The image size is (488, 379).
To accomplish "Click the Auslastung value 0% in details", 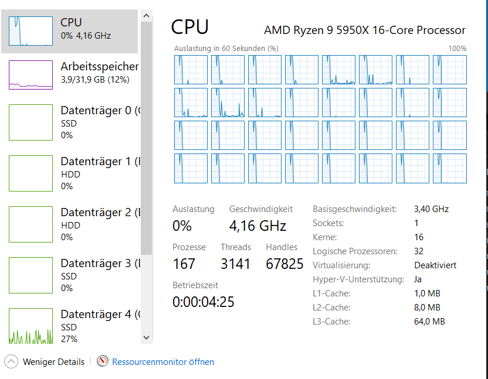I will (x=182, y=226).
